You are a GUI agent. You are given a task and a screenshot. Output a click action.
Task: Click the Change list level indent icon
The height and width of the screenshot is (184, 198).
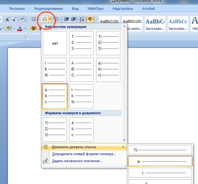point(45,147)
